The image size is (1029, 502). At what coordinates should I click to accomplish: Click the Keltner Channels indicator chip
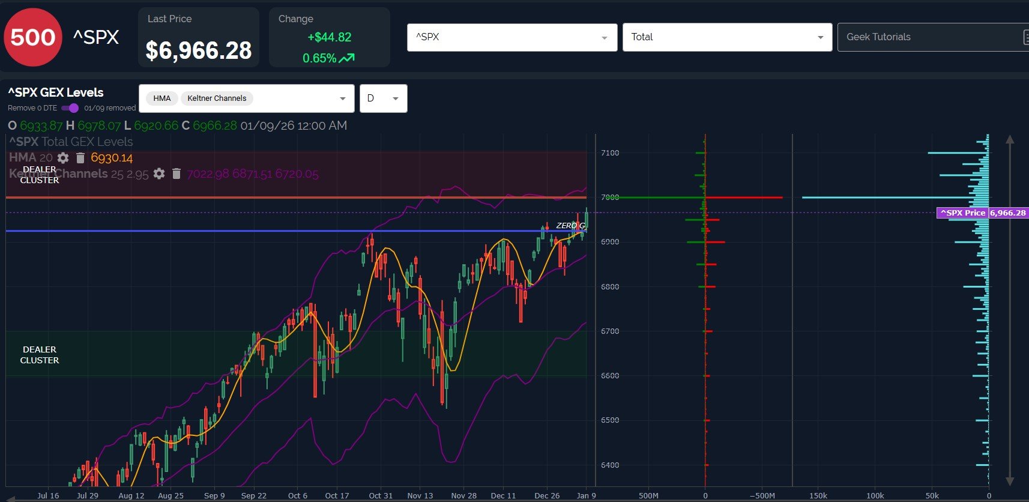click(x=217, y=98)
